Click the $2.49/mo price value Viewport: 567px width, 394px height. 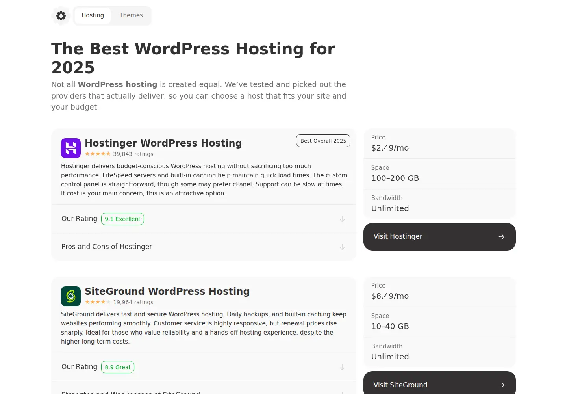(x=390, y=148)
